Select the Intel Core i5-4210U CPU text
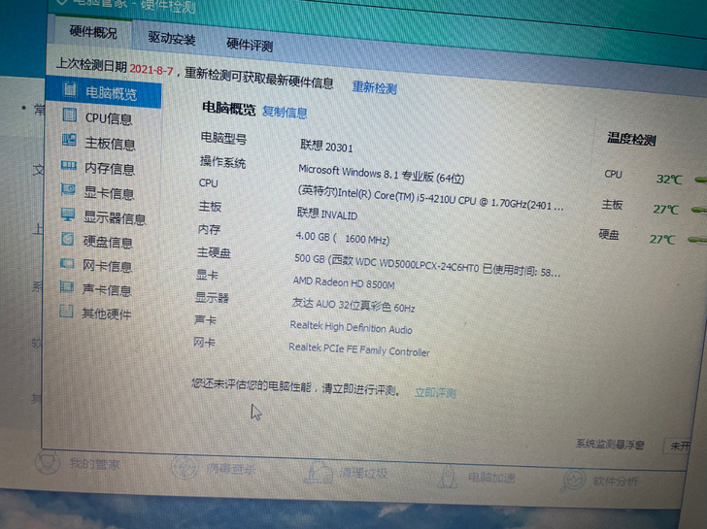Viewport: 707px width, 529px height. coord(430,199)
